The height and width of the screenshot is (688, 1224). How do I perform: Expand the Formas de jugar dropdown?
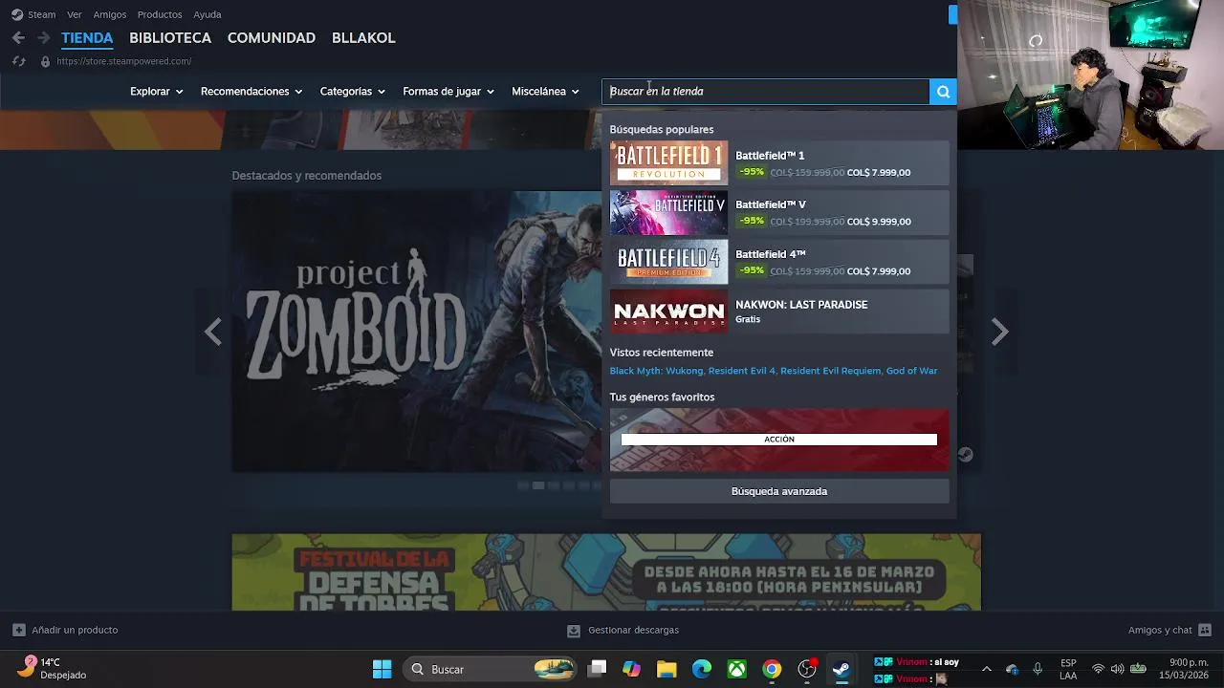[448, 92]
